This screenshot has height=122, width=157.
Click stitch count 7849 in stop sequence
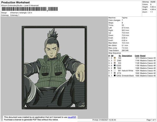119,68
